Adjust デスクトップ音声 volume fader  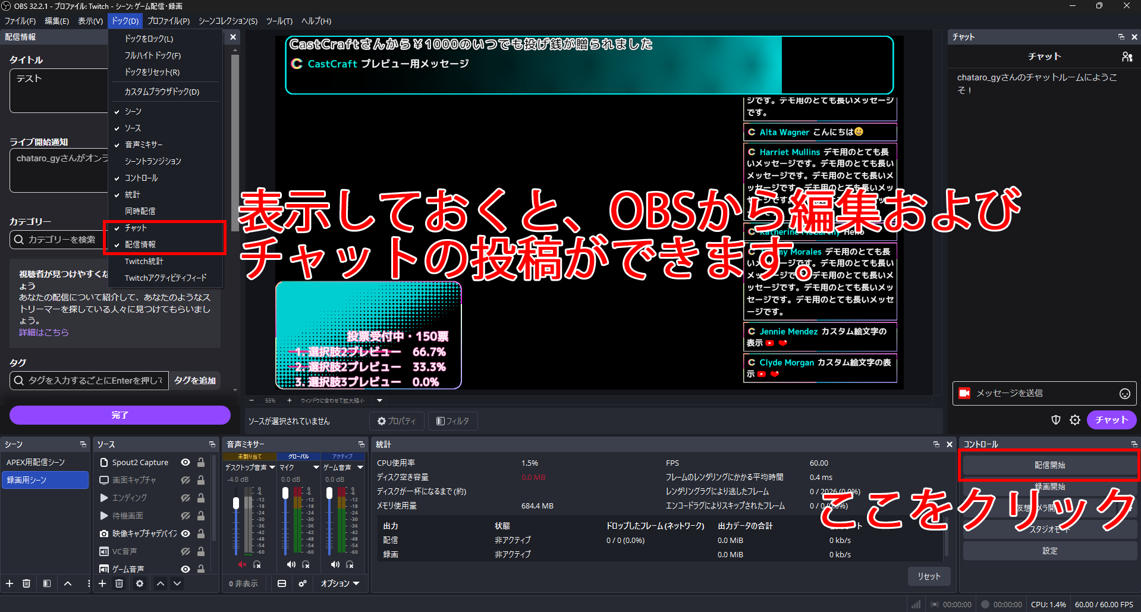coord(236,503)
